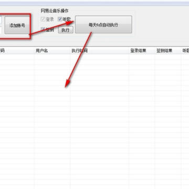The width and height of the screenshot is (189, 189).
Task: Focus the lower password input field
Action: click(x=1, y=30)
